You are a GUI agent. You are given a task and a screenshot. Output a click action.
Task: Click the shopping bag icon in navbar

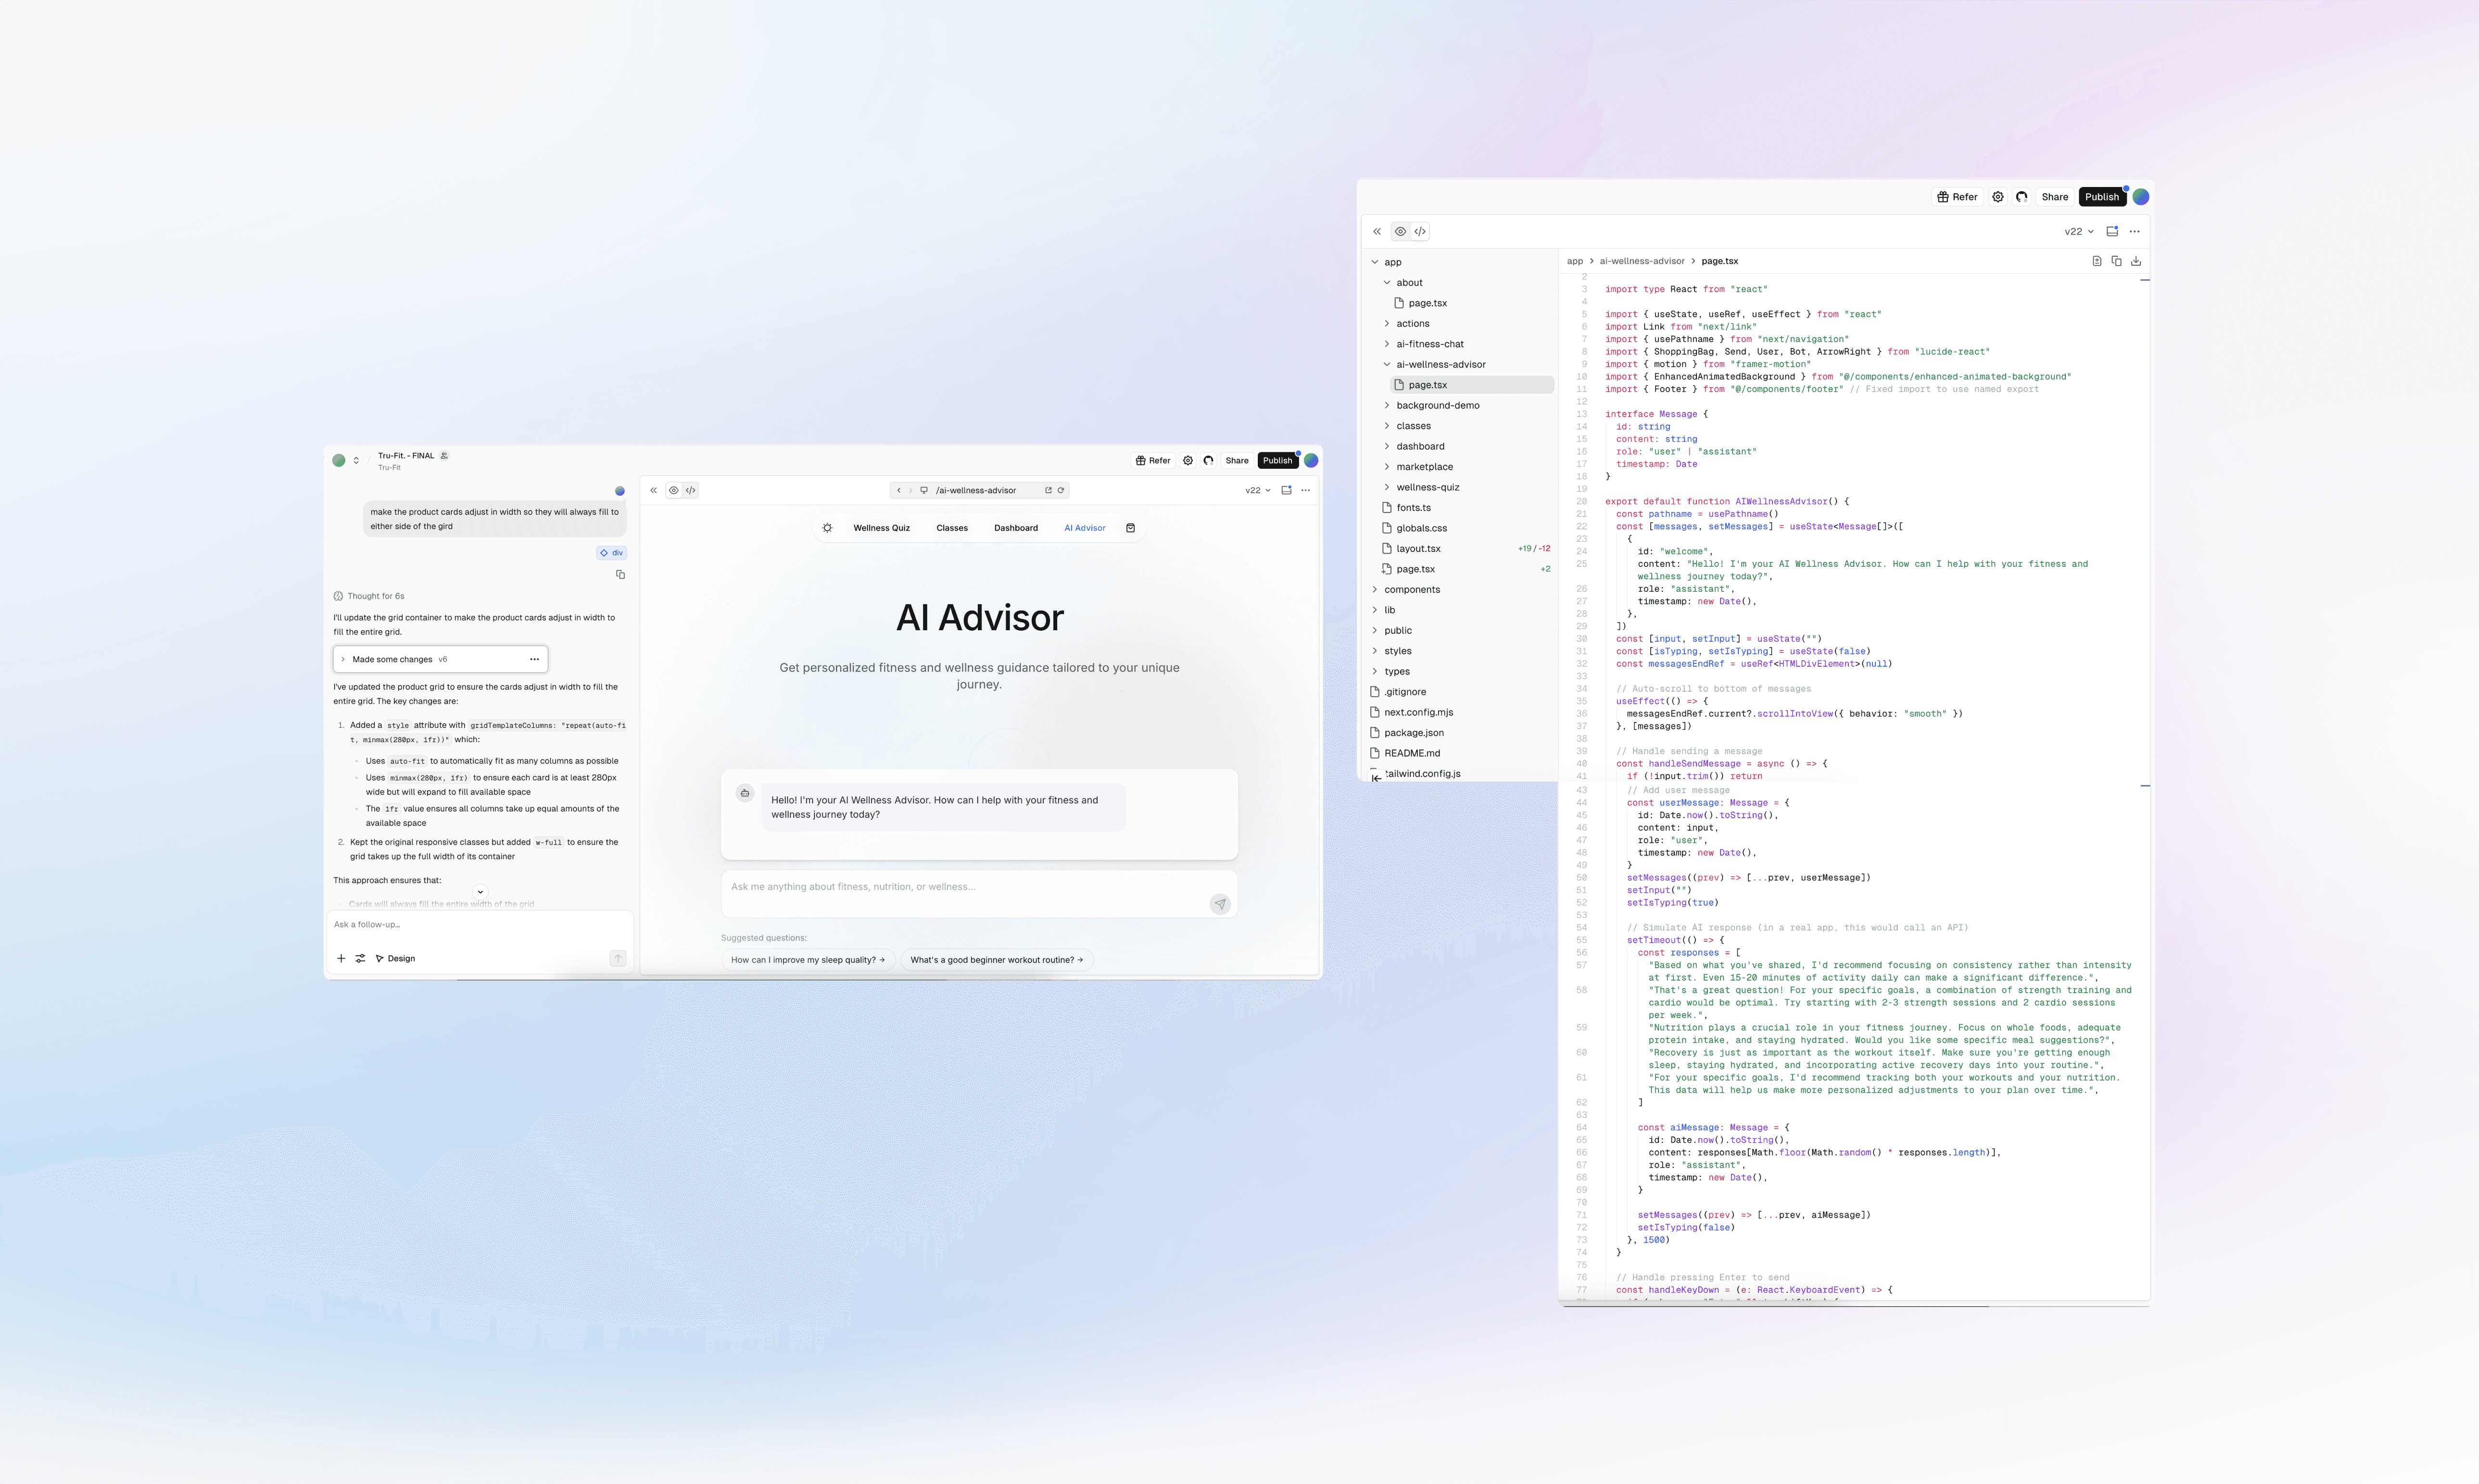1130,528
